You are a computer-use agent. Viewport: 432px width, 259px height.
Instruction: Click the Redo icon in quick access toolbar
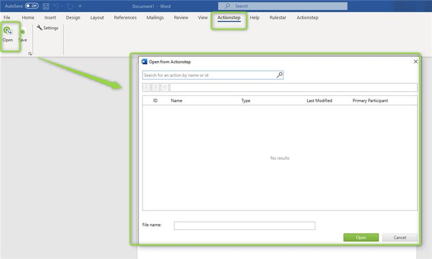[70, 6]
